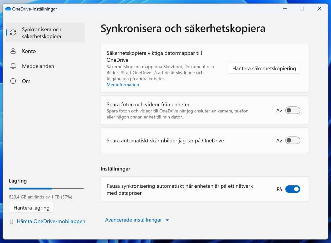Go to the Konto section
The width and height of the screenshot is (331, 243).
[x=45, y=51]
